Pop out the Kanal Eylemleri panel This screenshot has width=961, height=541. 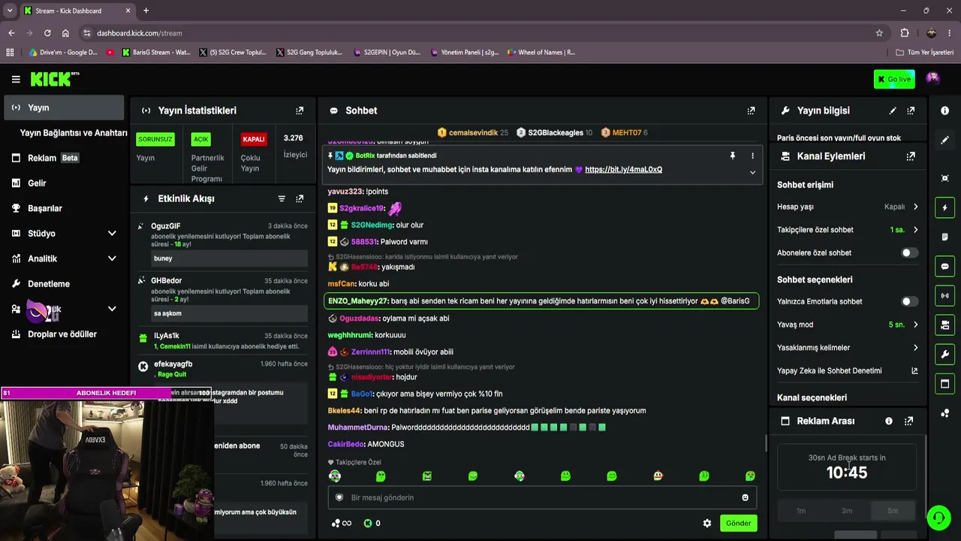(911, 156)
